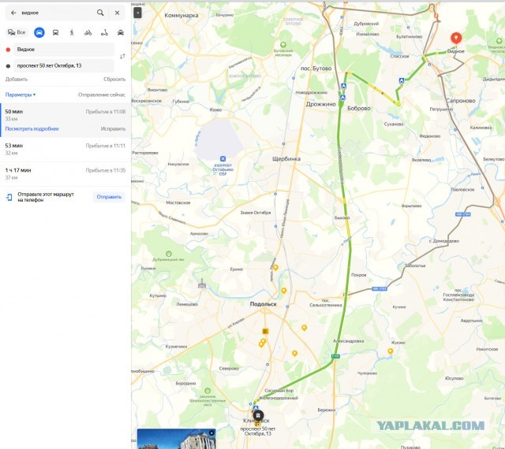Click 'Добавить' to add a waypoint
The height and width of the screenshot is (449, 505).
point(17,79)
